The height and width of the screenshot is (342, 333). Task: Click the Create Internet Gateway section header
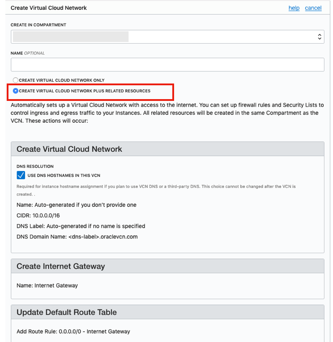[61, 267]
